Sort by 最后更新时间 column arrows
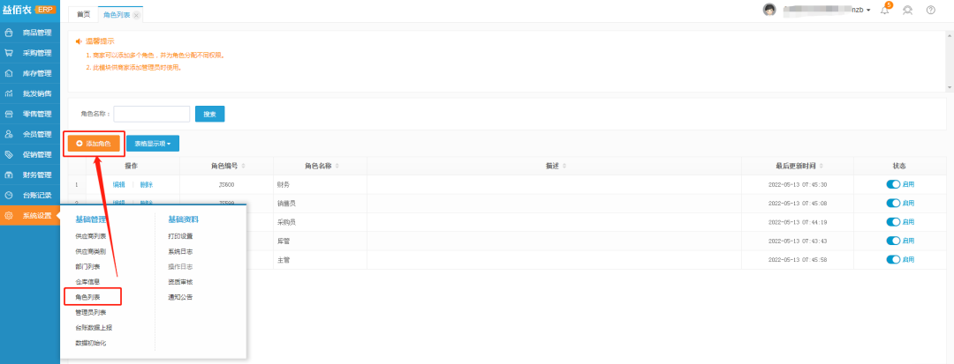The image size is (954, 364). [823, 166]
